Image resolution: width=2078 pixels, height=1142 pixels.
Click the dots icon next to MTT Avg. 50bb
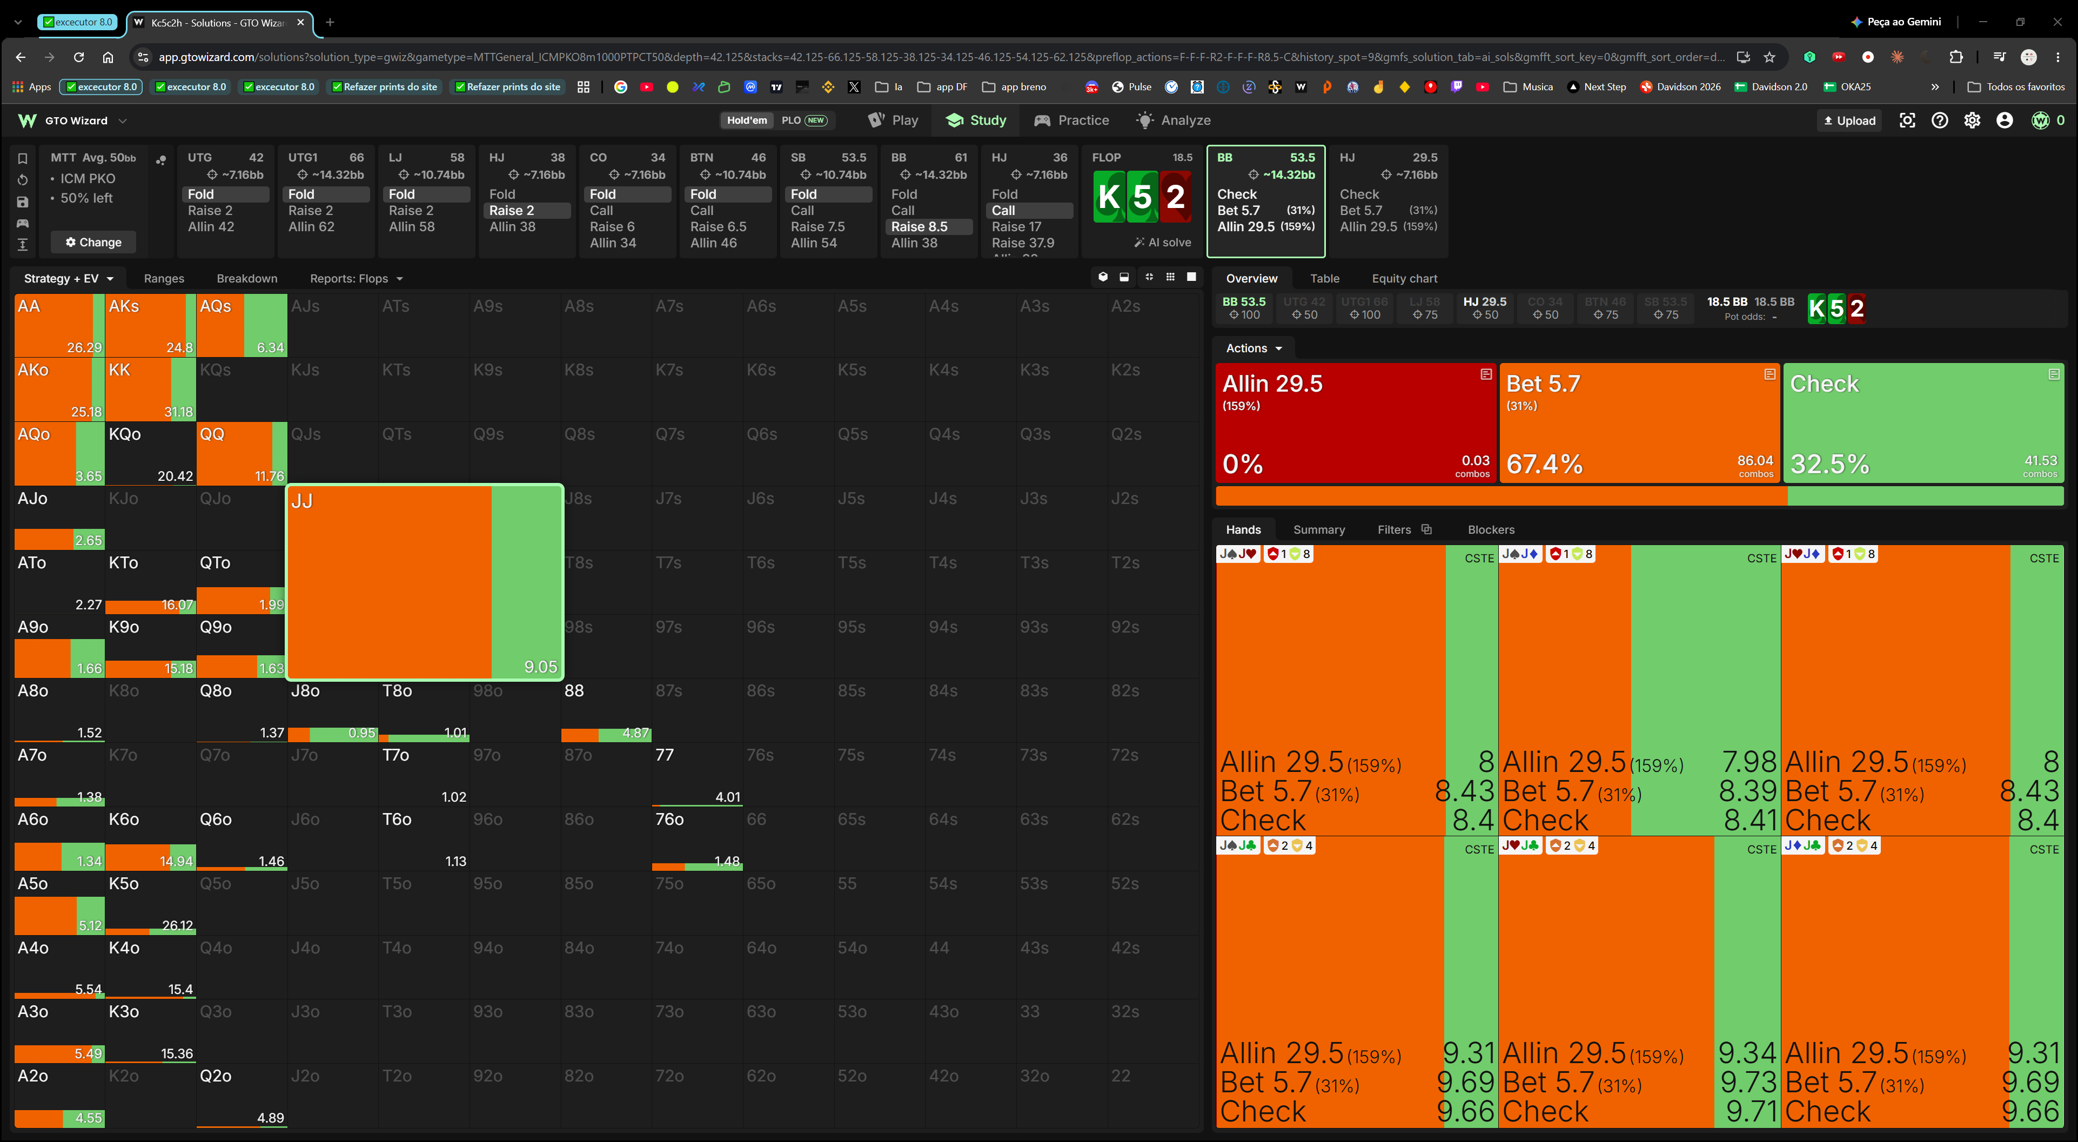point(162,160)
